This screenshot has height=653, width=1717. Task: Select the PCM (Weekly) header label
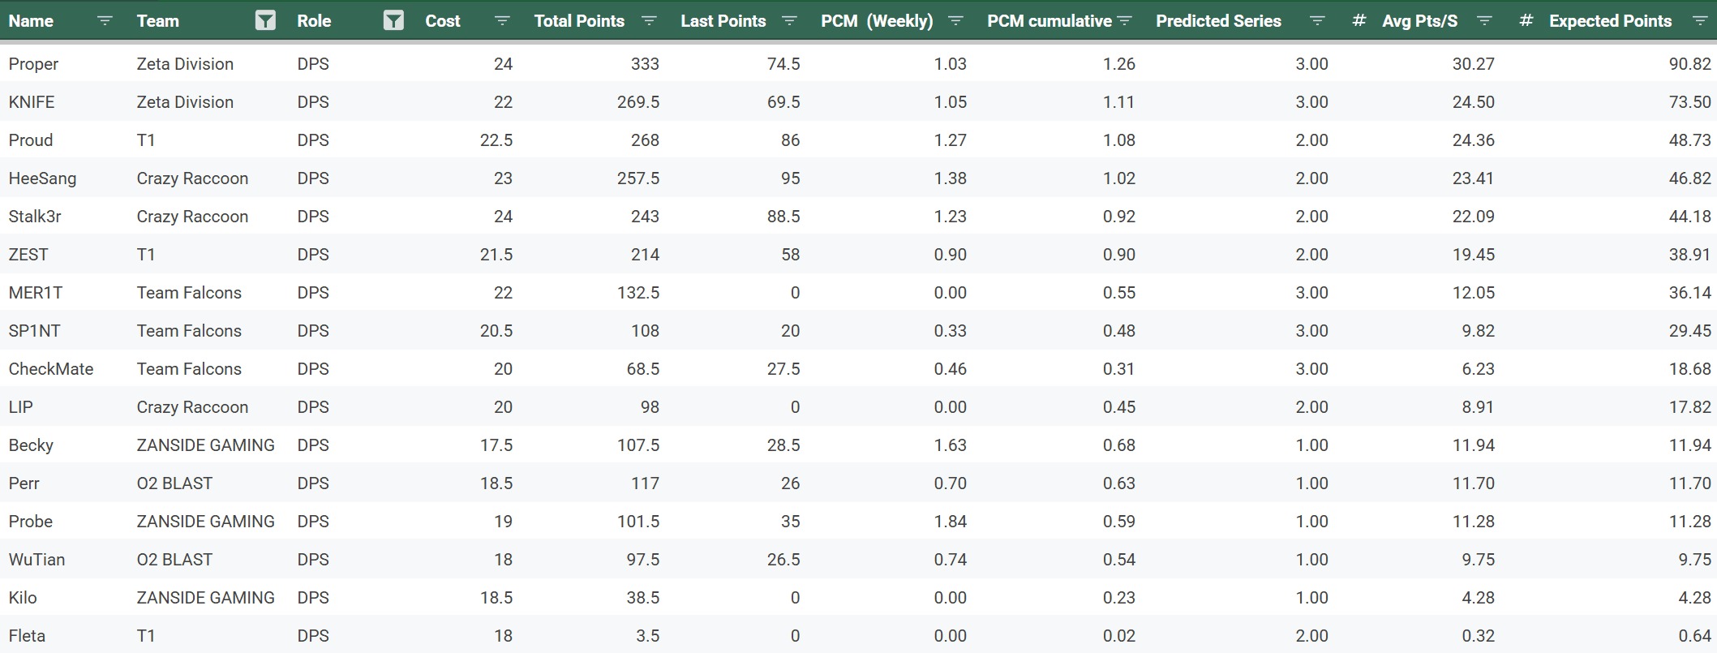pyautogui.click(x=877, y=21)
